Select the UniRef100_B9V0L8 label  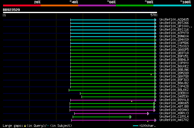click(174, 100)
